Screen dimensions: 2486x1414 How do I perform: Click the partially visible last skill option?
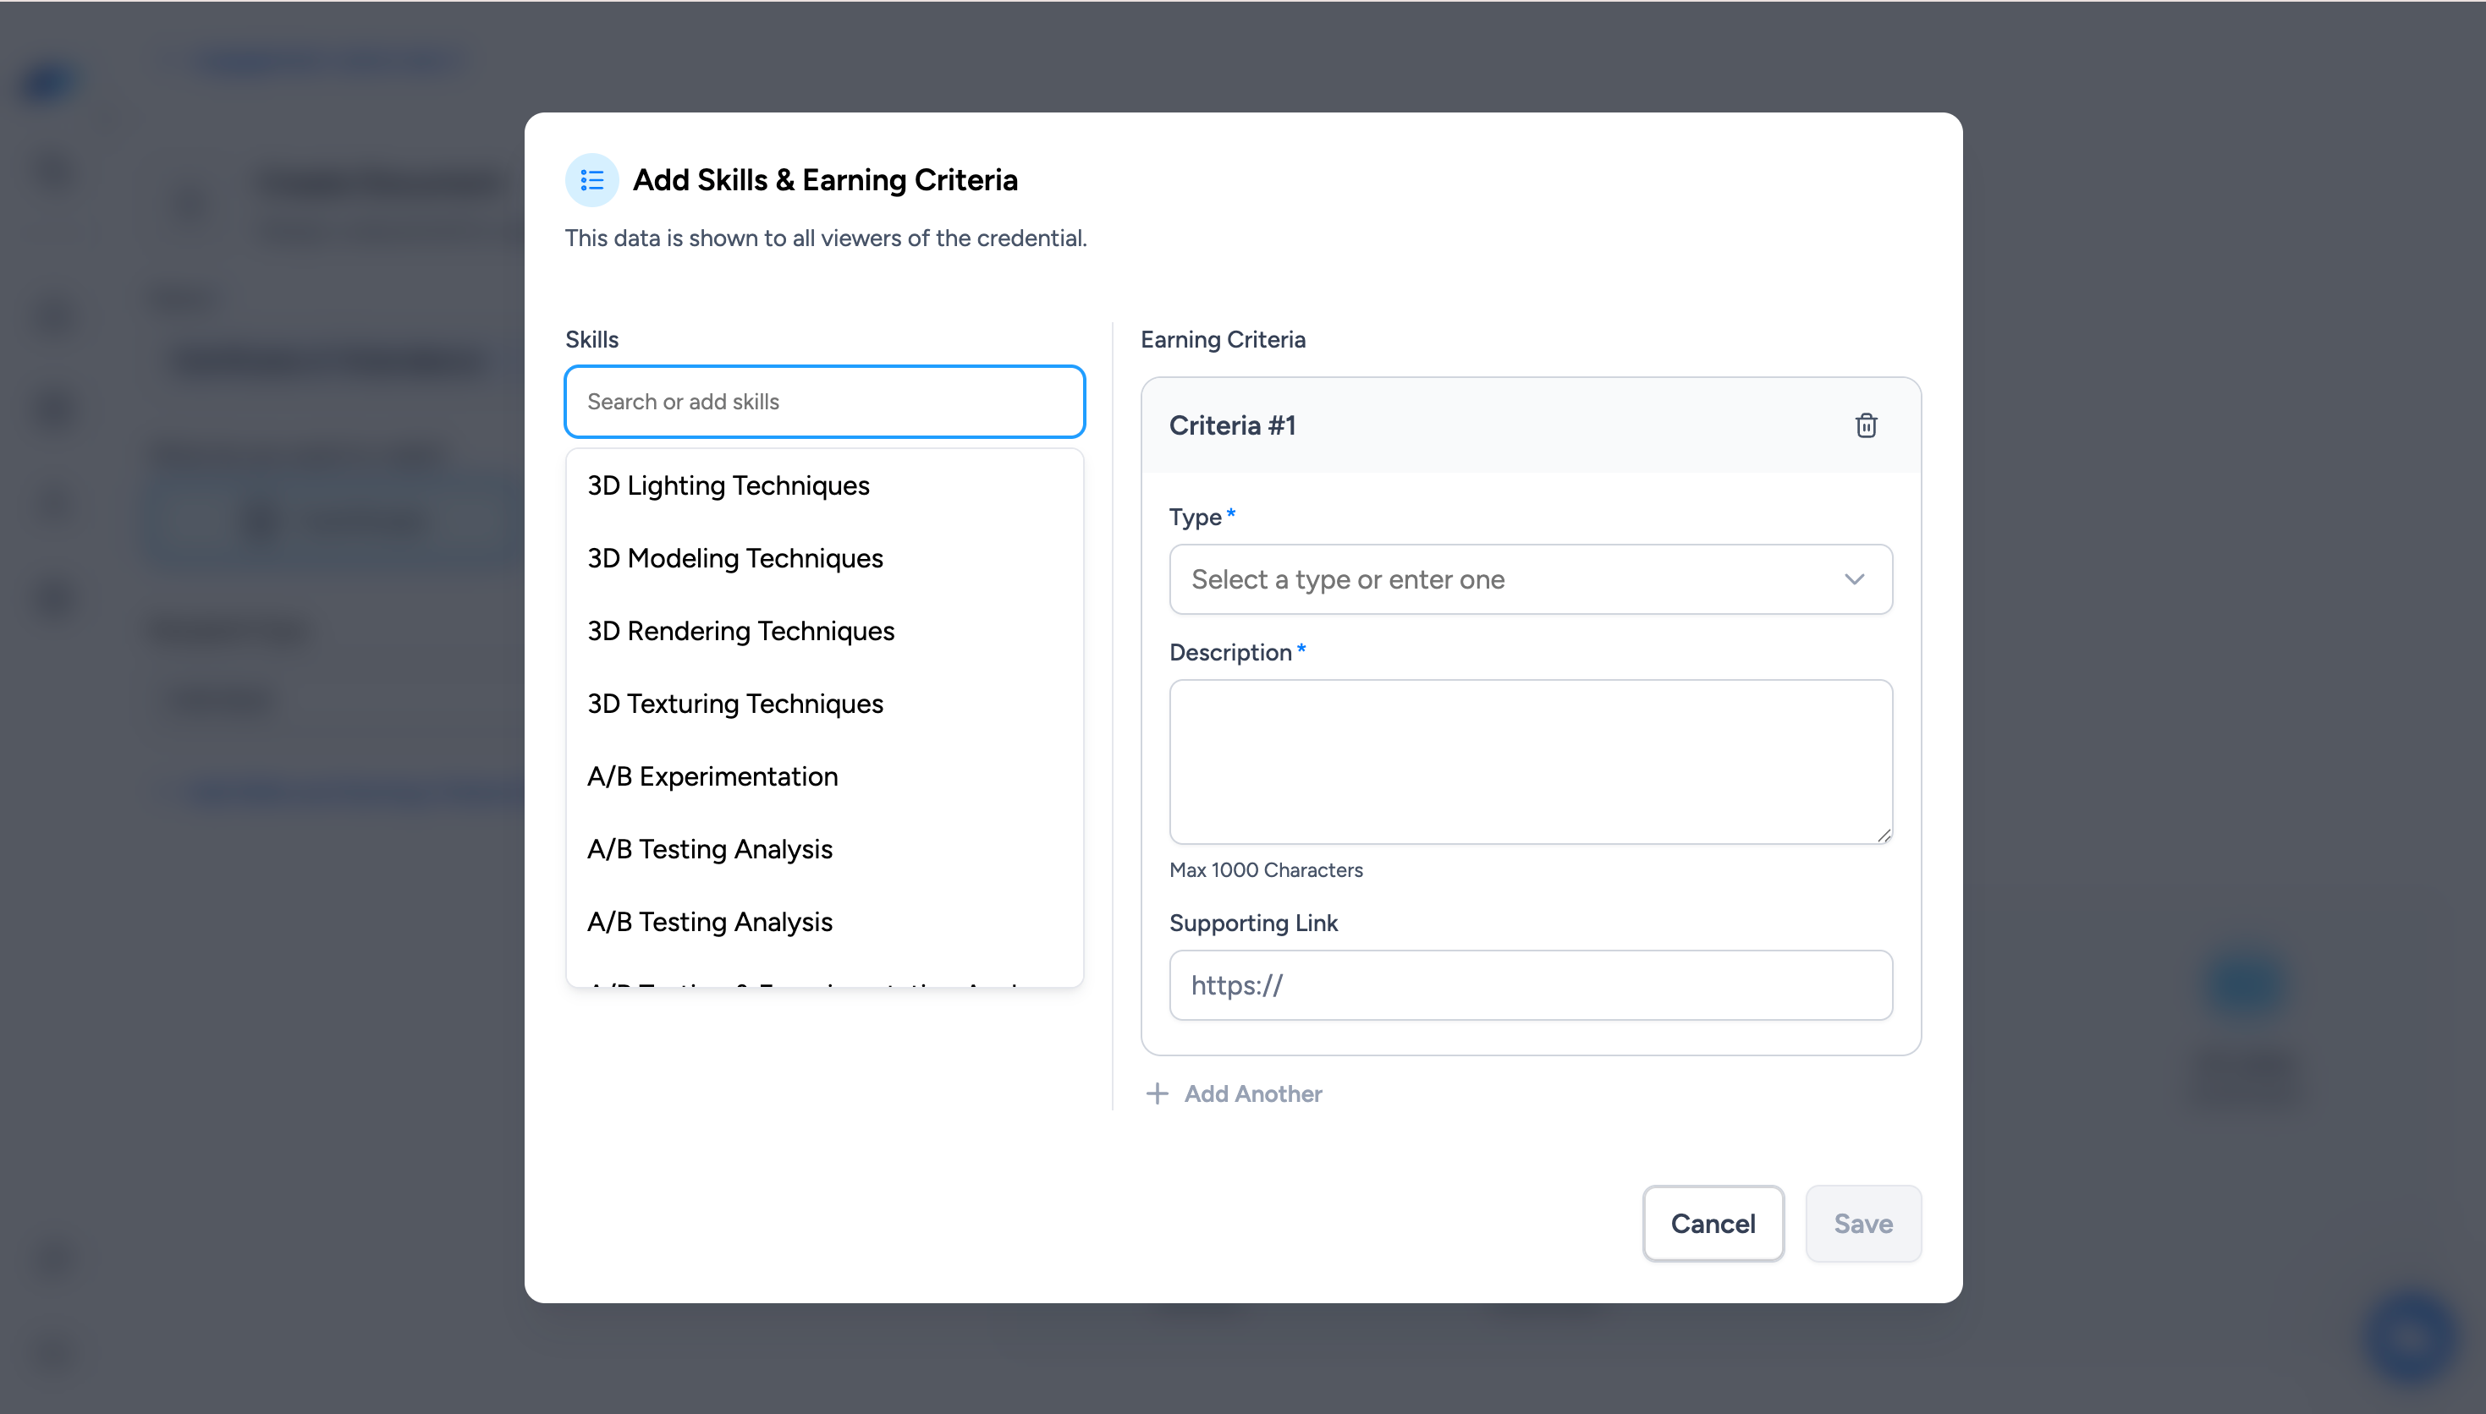click(806, 983)
